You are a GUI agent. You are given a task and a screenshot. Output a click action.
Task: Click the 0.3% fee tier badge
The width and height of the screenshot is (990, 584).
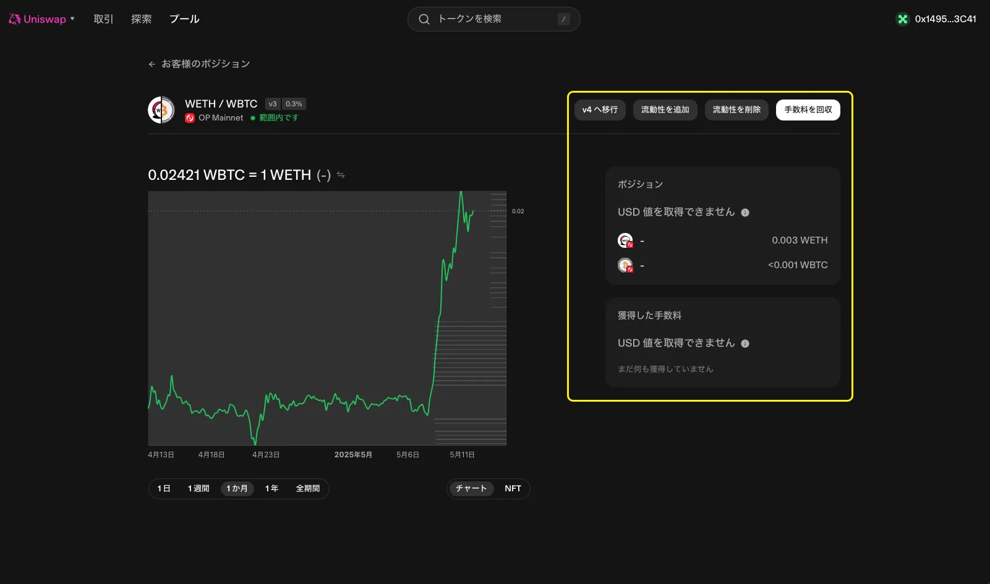point(294,104)
